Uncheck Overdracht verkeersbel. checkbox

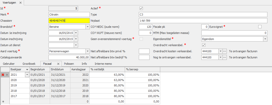coord(203,45)
